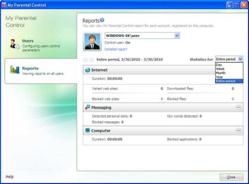Go to next period arrow
249x184 pixels.
91,60
